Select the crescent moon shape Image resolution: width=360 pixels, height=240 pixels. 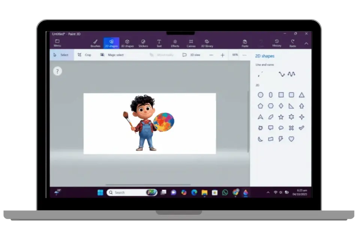pyautogui.click(x=260, y=139)
